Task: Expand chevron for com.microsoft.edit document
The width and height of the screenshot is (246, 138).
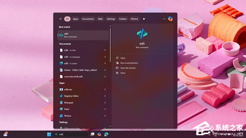Action: pyautogui.click(x=105, y=76)
